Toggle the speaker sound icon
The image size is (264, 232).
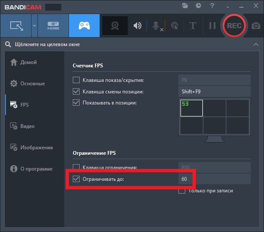click(x=137, y=26)
